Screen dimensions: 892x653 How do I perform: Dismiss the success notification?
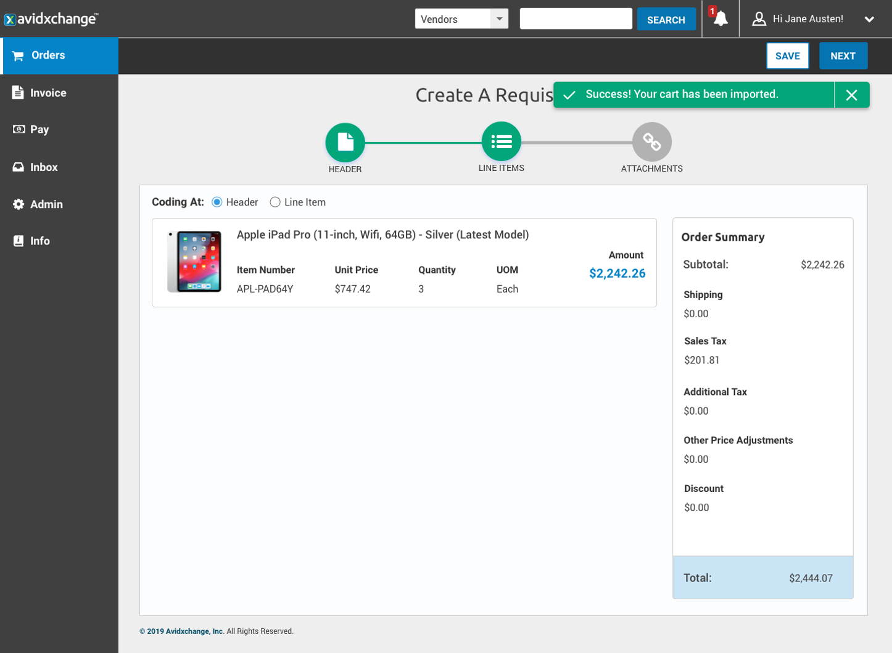pyautogui.click(x=851, y=95)
